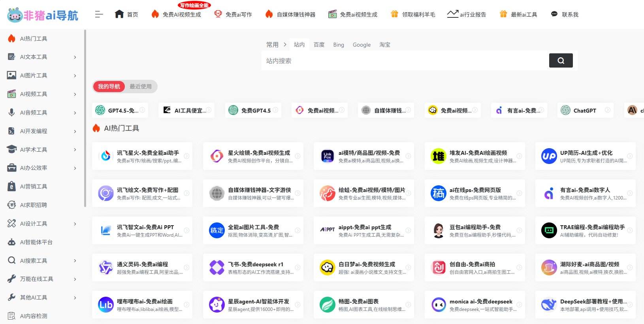Image resolution: width=644 pixels, height=324 pixels.
Task: Click the 讯飞绘文 purple icon
Action: click(106, 193)
